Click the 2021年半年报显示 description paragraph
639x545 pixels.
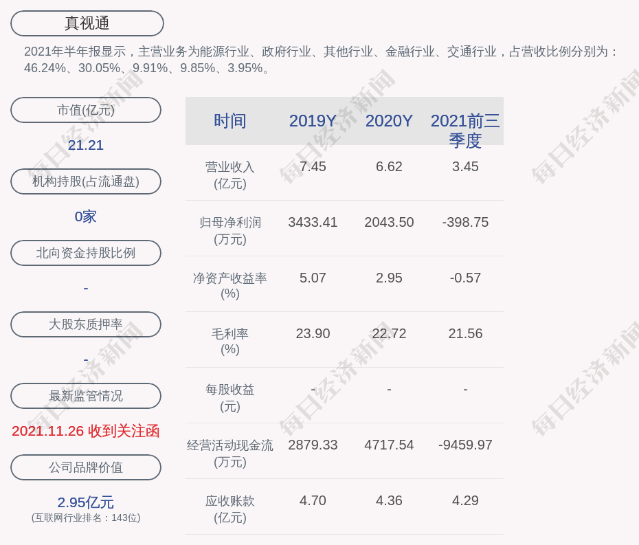pyautogui.click(x=321, y=60)
